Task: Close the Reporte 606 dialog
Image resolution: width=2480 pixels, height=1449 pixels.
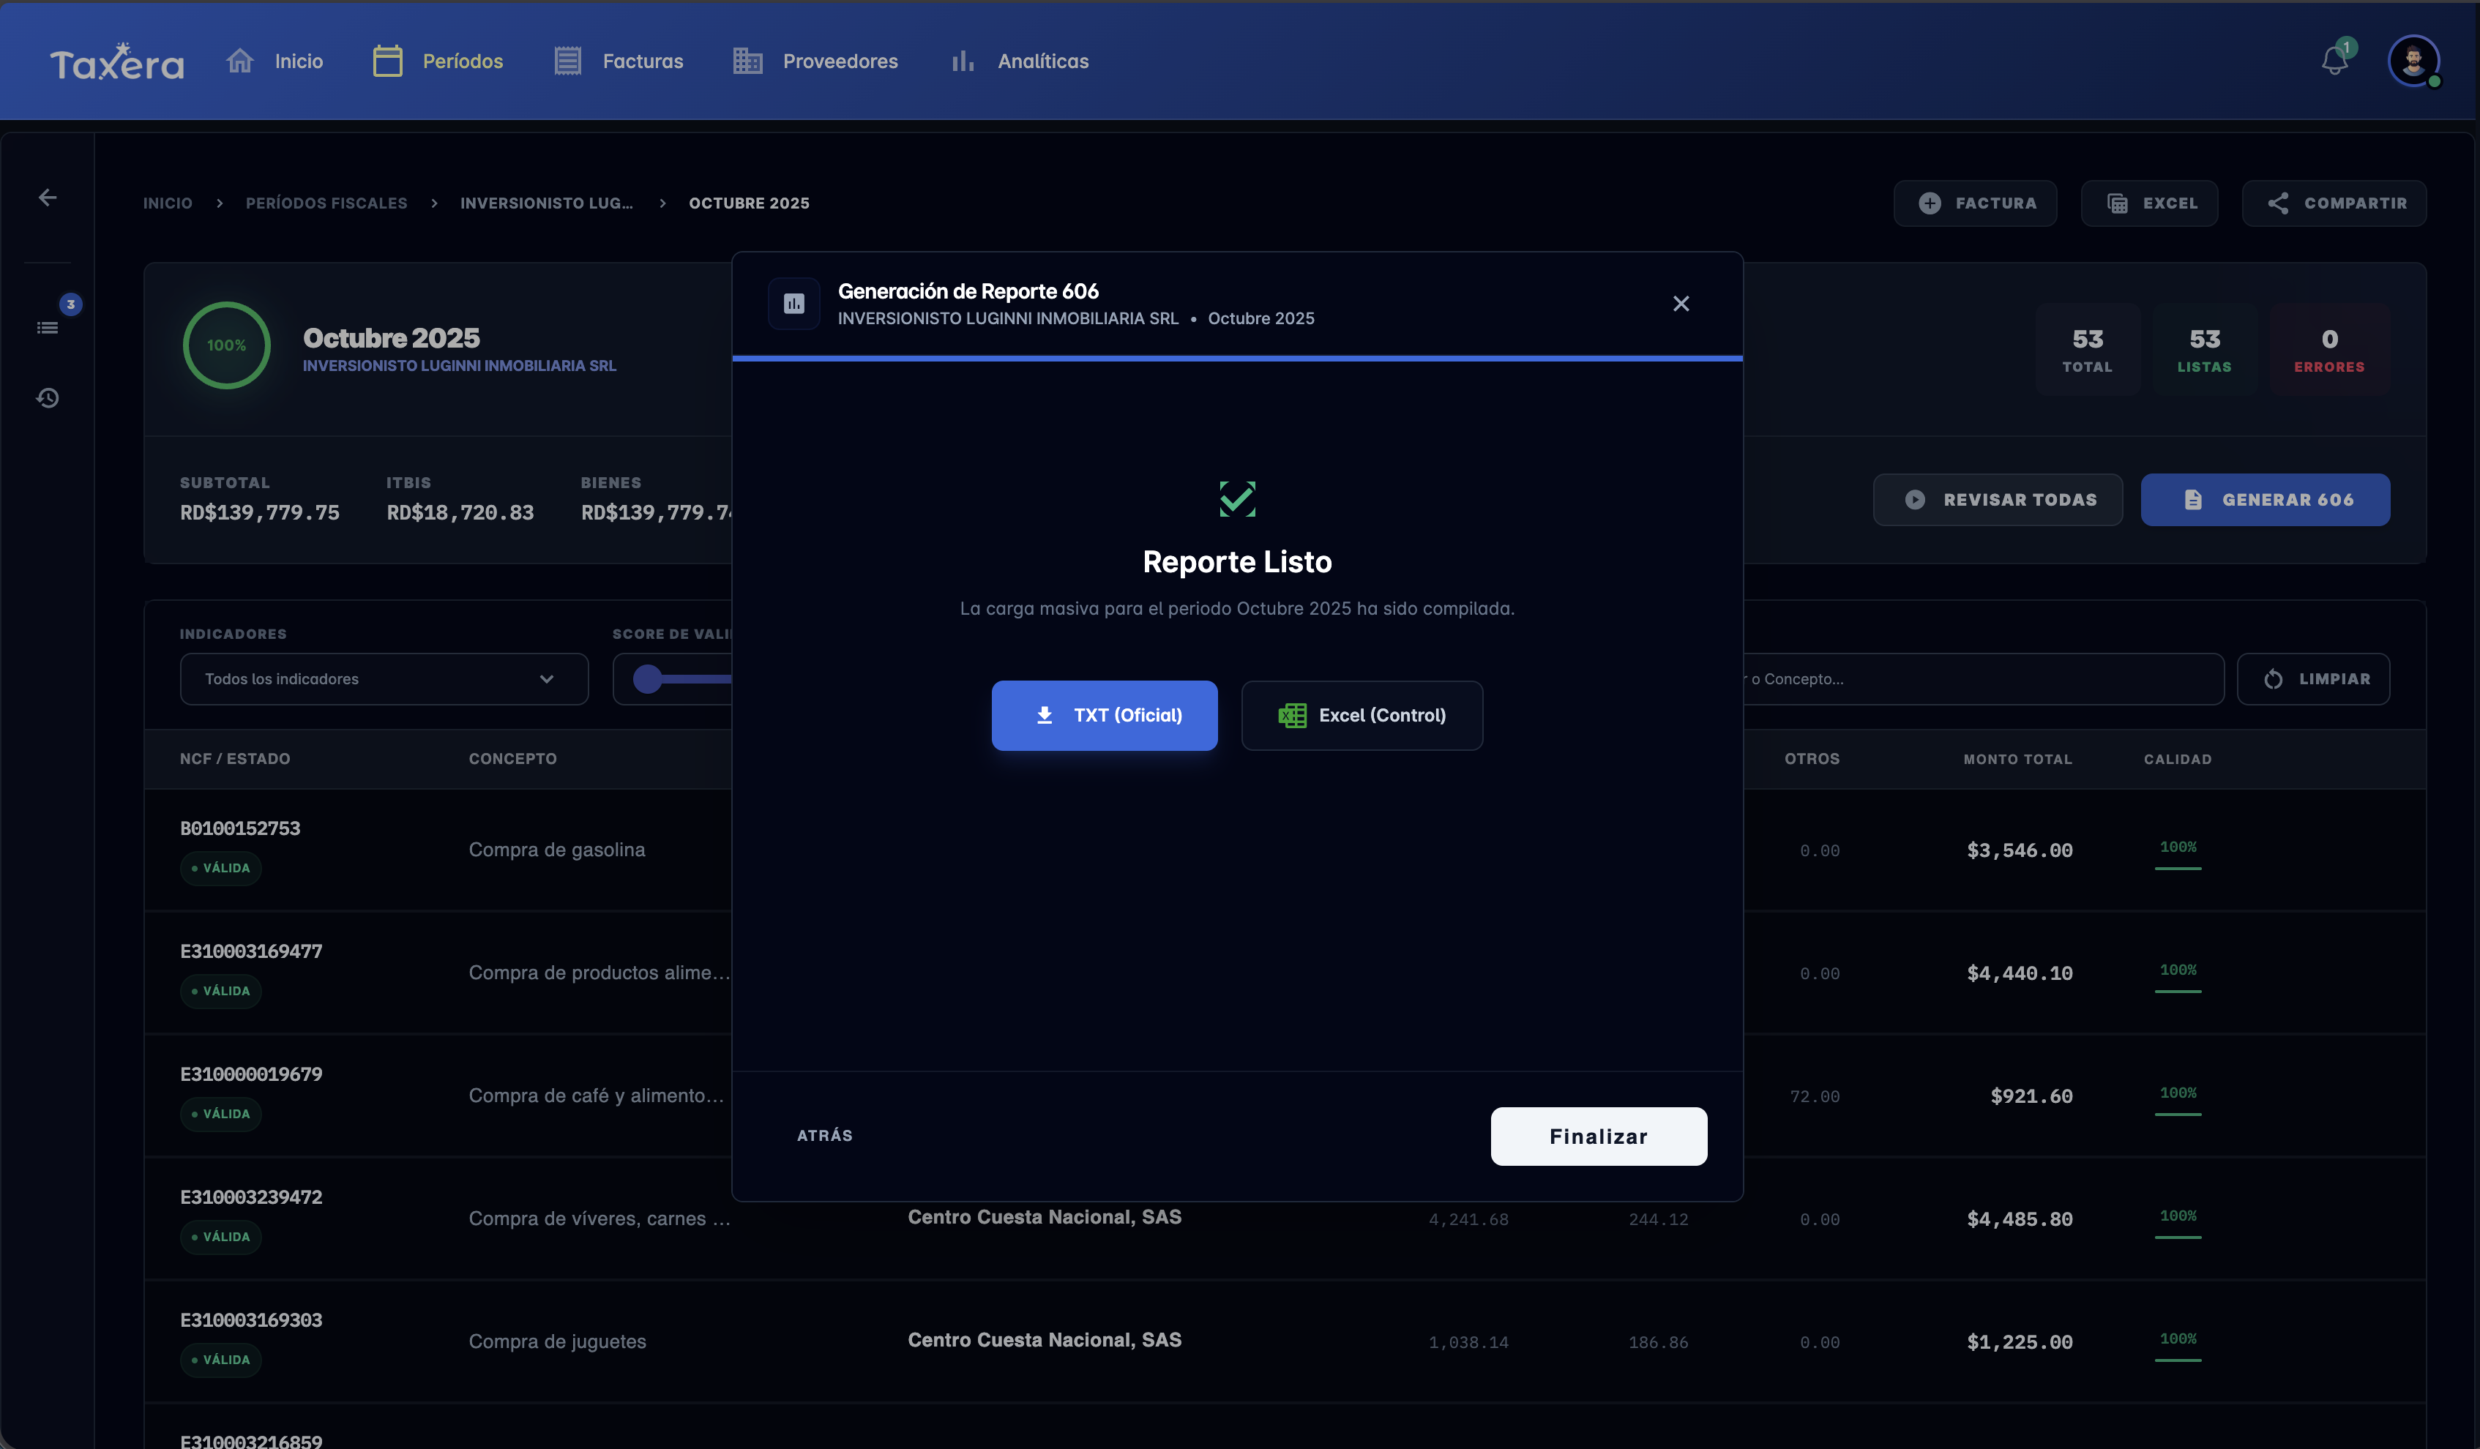Action: [1681, 304]
